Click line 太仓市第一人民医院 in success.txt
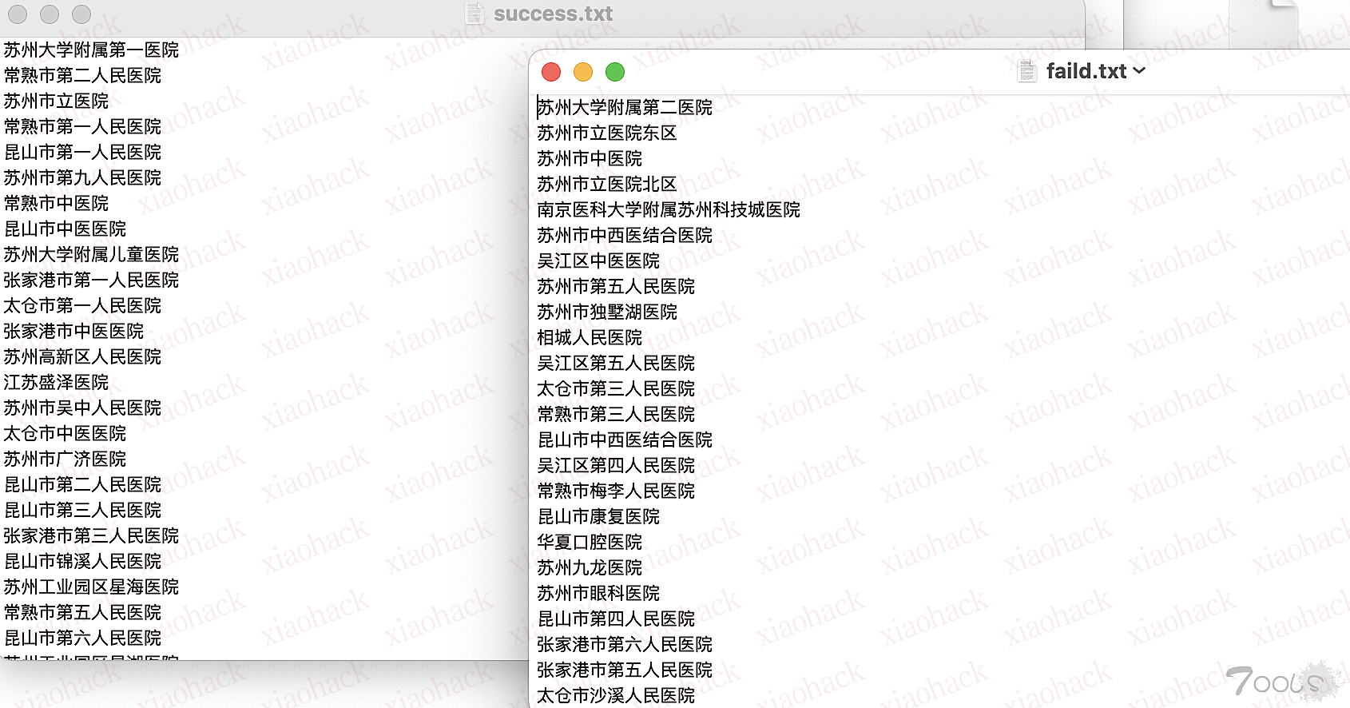 (x=82, y=305)
